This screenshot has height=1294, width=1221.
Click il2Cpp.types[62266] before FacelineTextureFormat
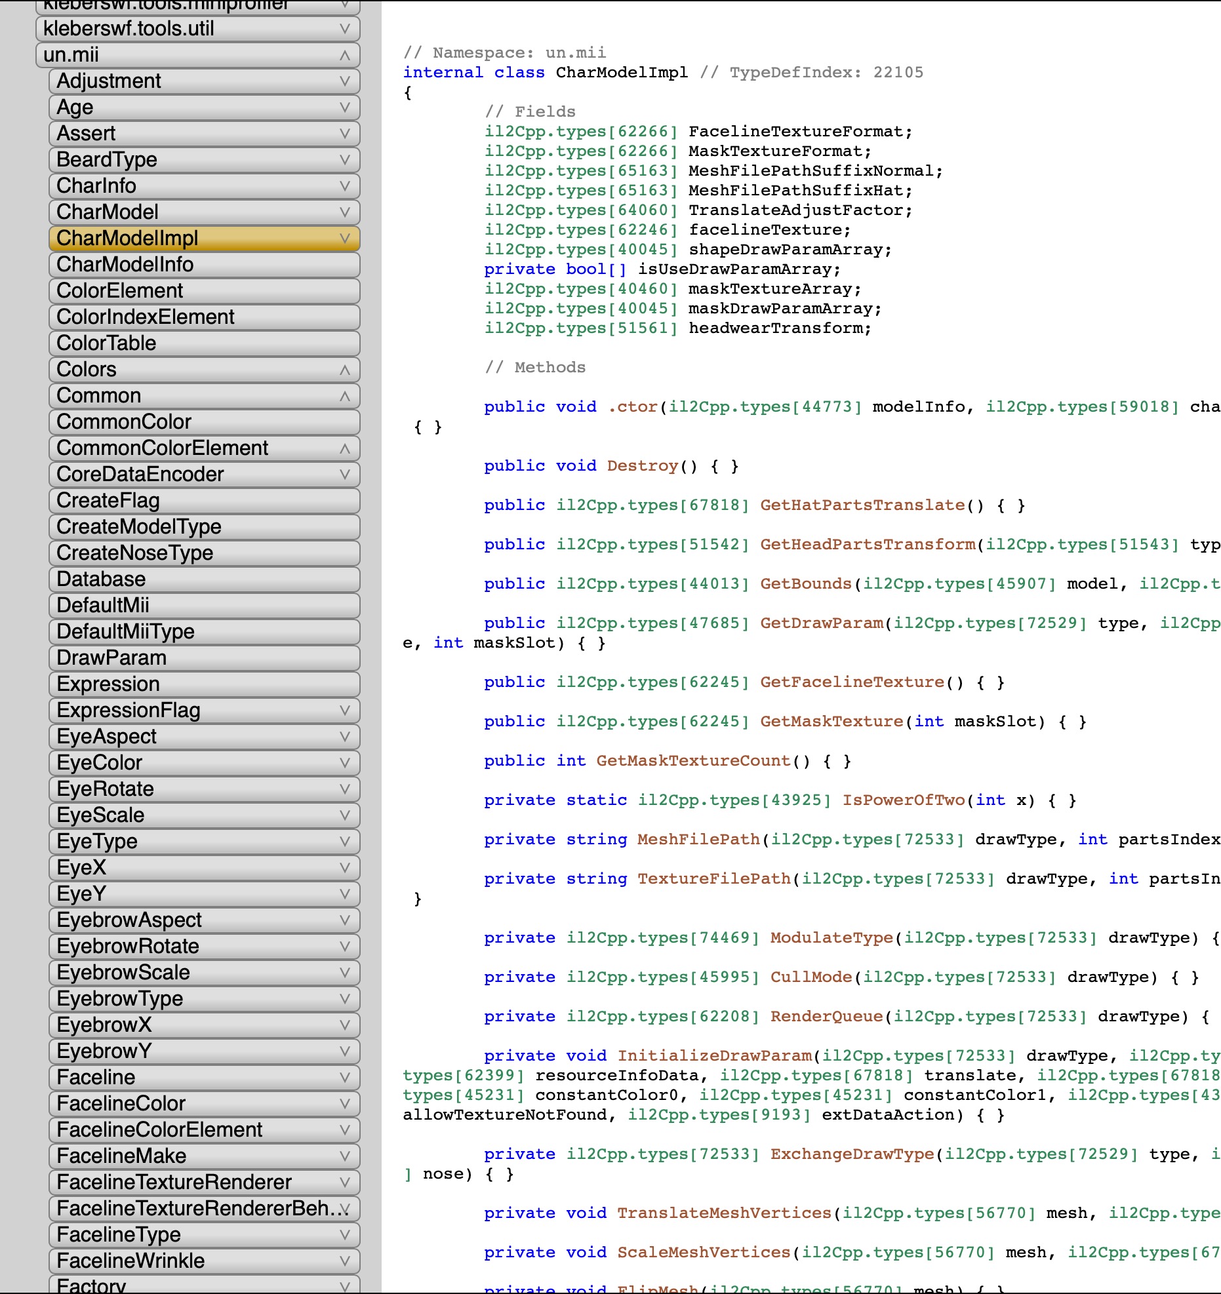point(580,132)
